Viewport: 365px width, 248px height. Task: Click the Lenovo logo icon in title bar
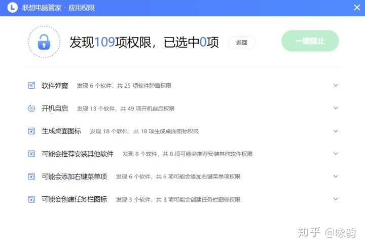12,8
